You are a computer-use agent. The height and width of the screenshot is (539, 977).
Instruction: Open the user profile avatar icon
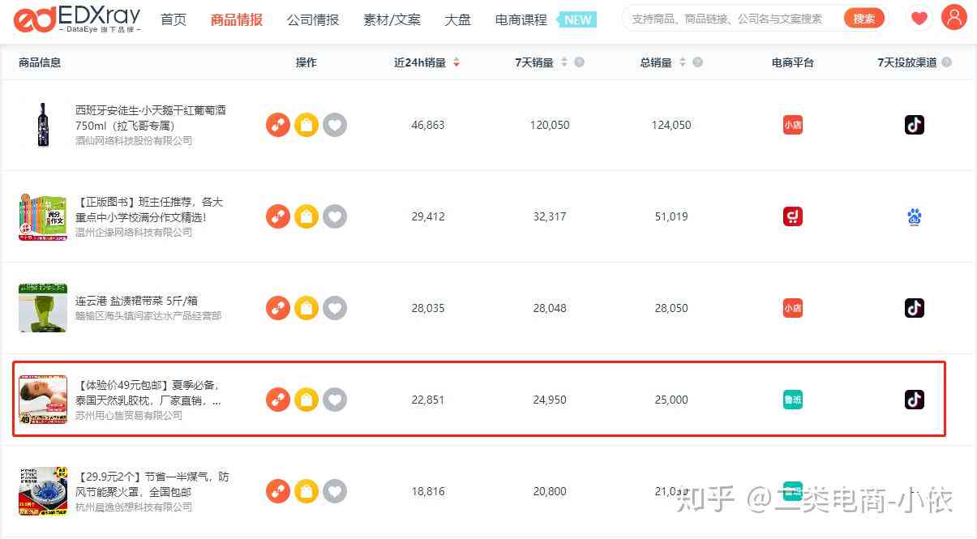coord(954,18)
